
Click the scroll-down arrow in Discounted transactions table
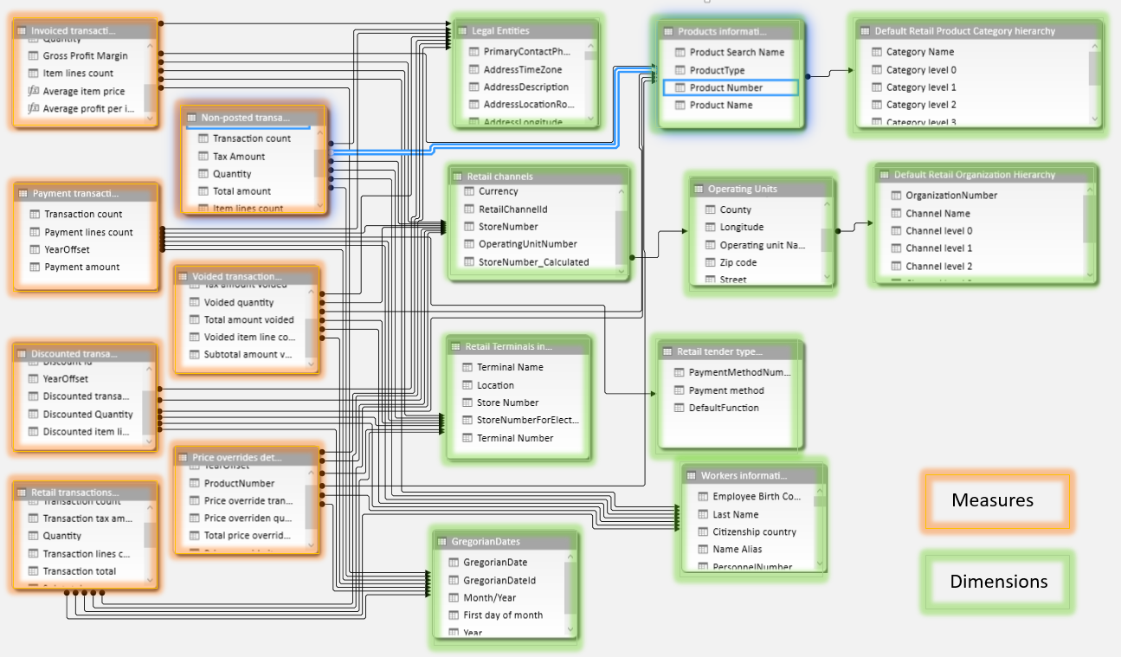(x=149, y=441)
